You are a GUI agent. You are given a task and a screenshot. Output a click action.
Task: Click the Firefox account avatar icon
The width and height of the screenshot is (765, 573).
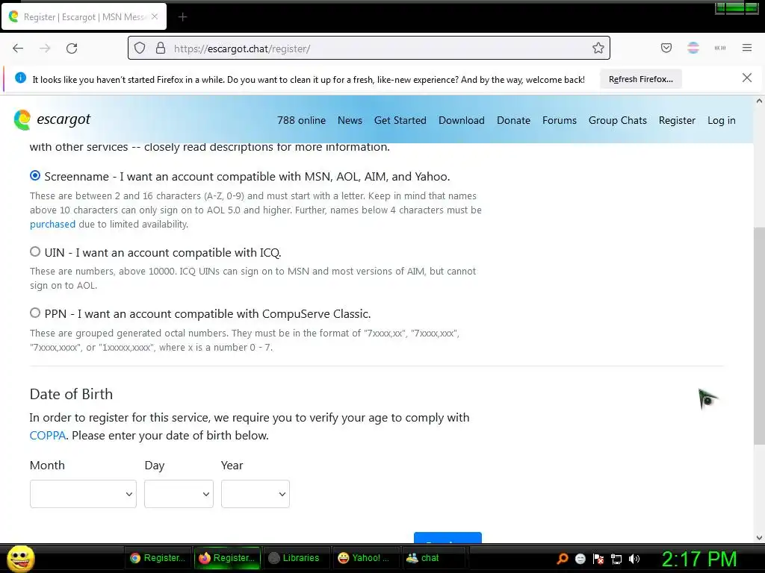693,48
